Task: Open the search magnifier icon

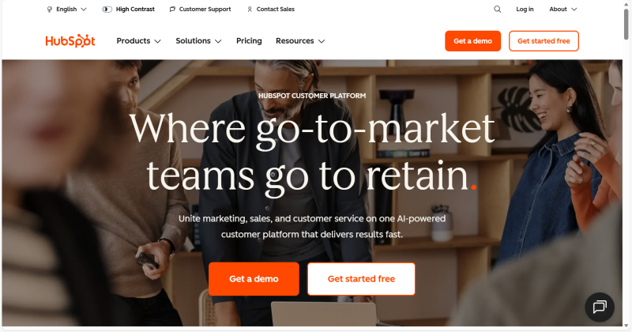Action: [x=498, y=9]
